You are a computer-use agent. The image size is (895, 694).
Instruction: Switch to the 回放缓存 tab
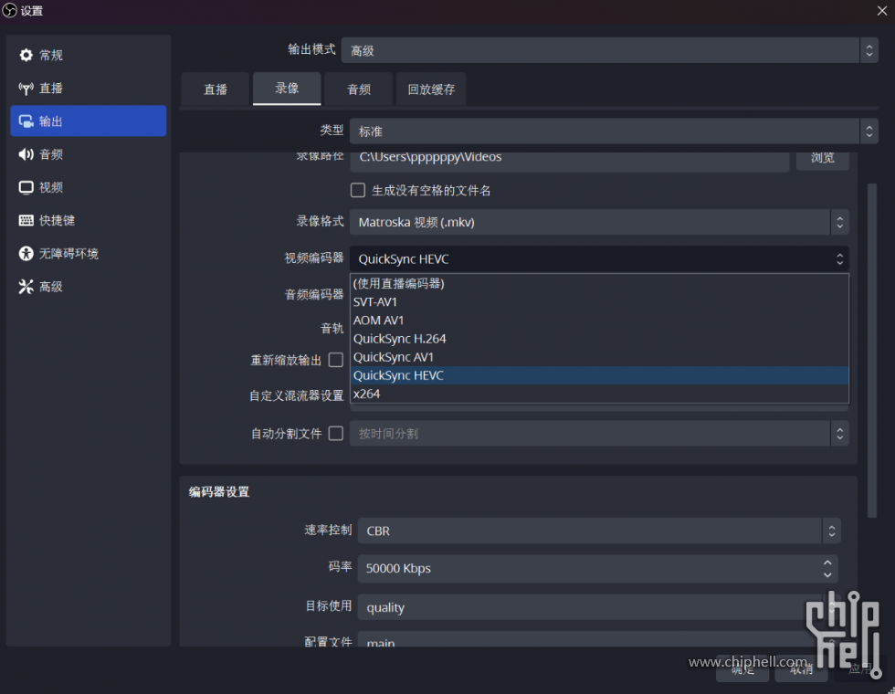[431, 89]
